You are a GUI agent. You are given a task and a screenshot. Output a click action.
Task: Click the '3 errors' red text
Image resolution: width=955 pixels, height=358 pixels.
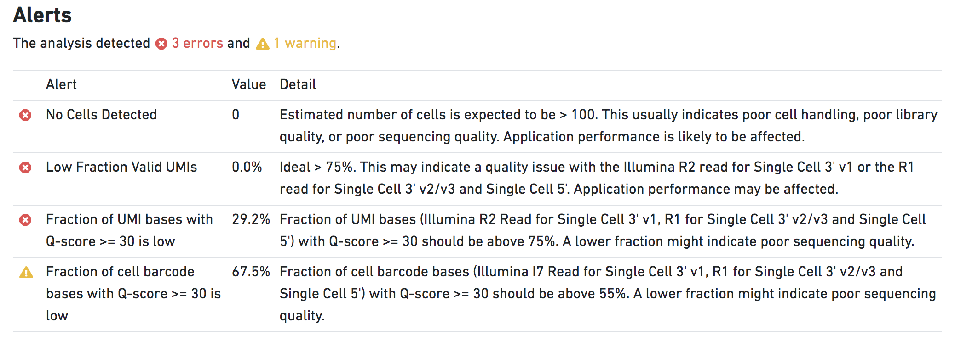click(x=197, y=43)
